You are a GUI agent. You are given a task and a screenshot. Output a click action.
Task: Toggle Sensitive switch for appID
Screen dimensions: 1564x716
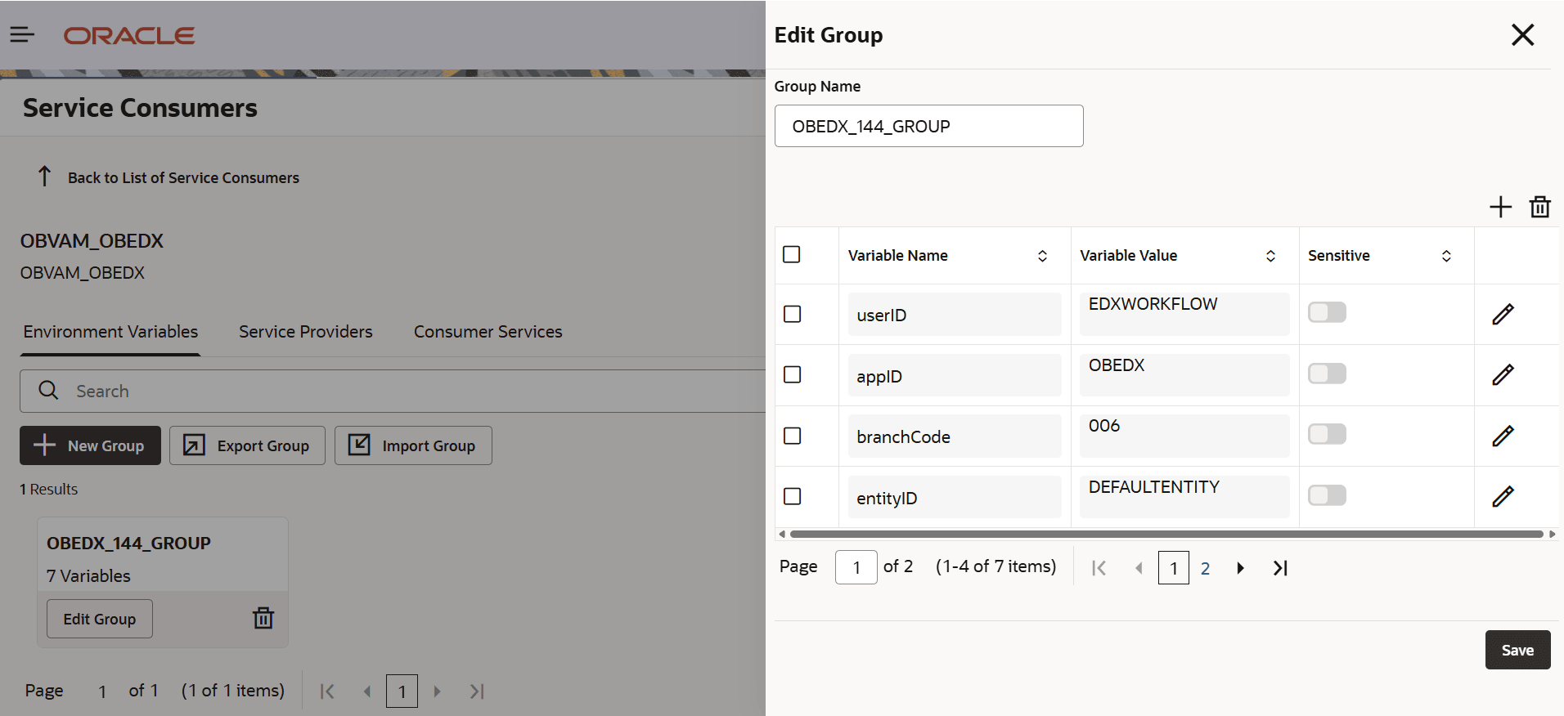1326,374
